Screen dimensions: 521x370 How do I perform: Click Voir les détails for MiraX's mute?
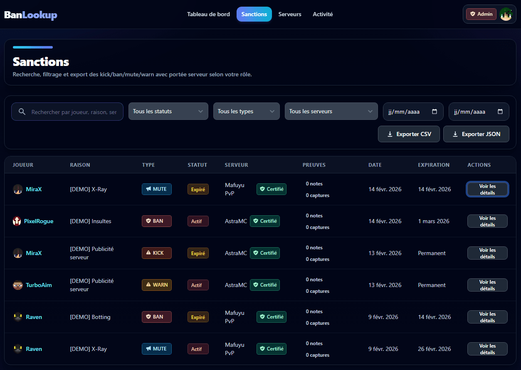(487, 189)
